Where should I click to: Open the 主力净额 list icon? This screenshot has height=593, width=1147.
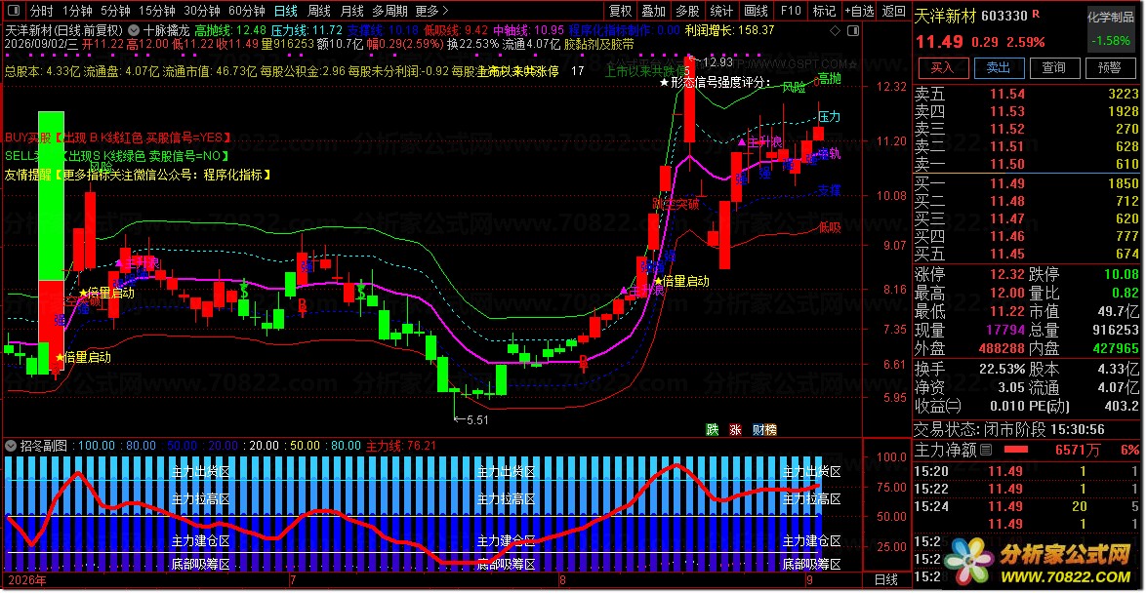tap(986, 450)
